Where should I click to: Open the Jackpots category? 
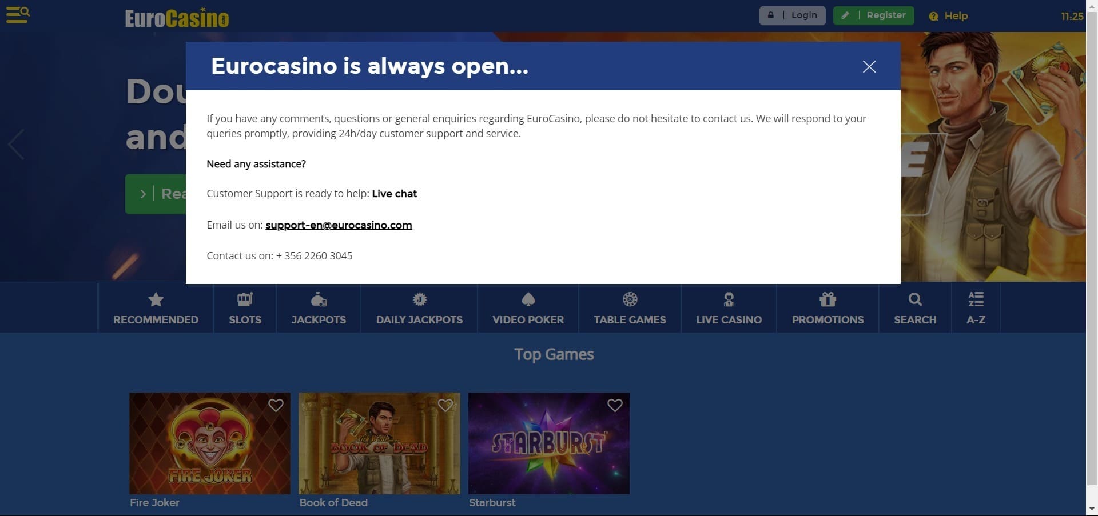point(319,307)
